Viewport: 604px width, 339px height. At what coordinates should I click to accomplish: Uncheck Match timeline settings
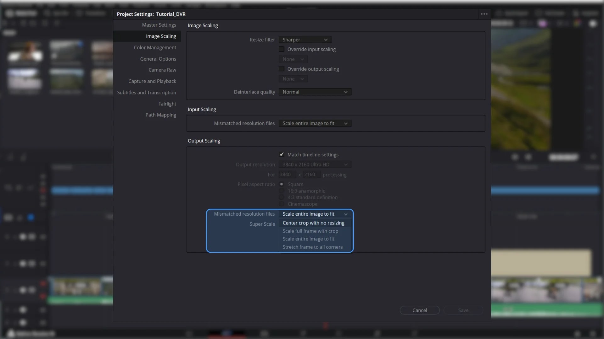(x=282, y=154)
